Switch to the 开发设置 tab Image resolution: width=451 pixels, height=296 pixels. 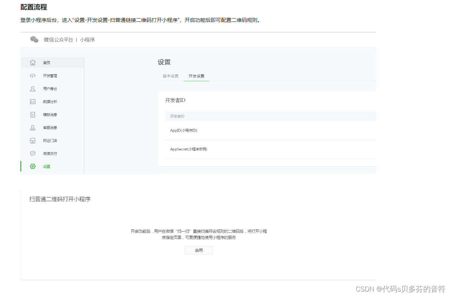pyautogui.click(x=196, y=76)
